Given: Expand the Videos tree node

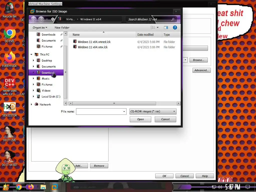Looking at the screenshot, I should click(33, 90).
